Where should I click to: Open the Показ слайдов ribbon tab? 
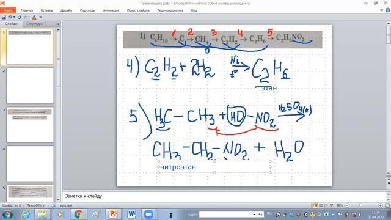[x=138, y=10]
